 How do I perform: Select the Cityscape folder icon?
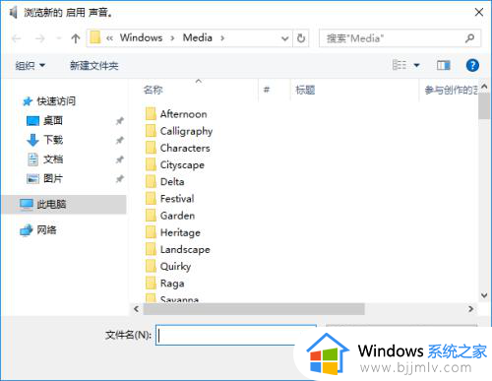tap(151, 164)
